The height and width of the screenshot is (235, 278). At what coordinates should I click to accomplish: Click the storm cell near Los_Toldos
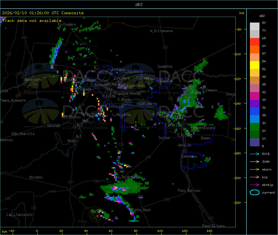click(x=124, y=187)
